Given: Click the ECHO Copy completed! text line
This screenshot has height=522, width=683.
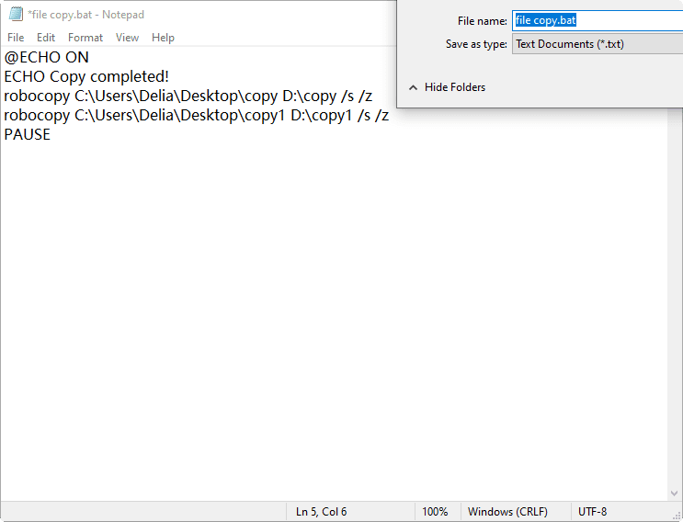Looking at the screenshot, I should point(86,77).
